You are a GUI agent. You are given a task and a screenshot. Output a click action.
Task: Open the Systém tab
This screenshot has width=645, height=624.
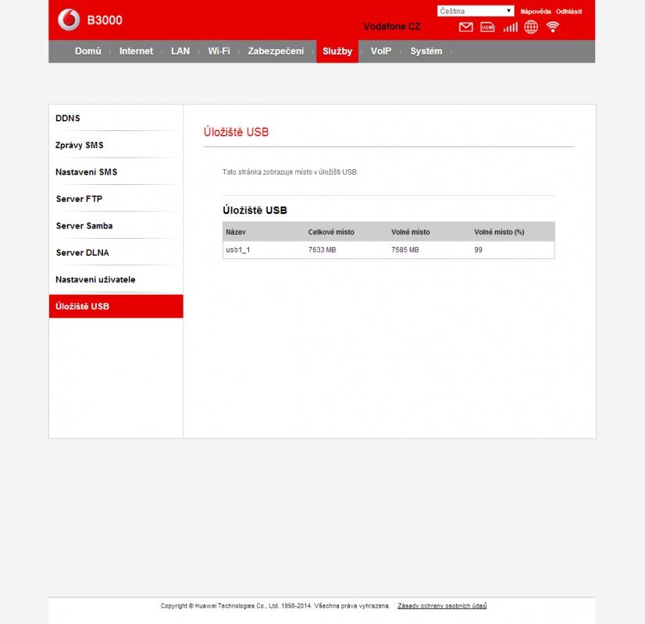click(426, 51)
